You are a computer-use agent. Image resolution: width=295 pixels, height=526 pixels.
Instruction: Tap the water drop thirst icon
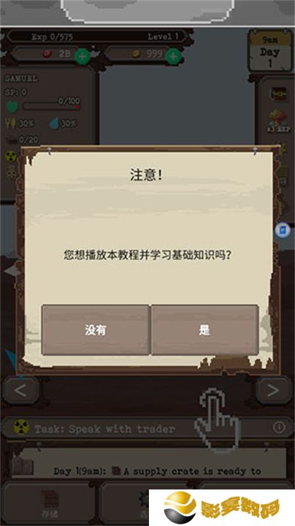tap(54, 123)
